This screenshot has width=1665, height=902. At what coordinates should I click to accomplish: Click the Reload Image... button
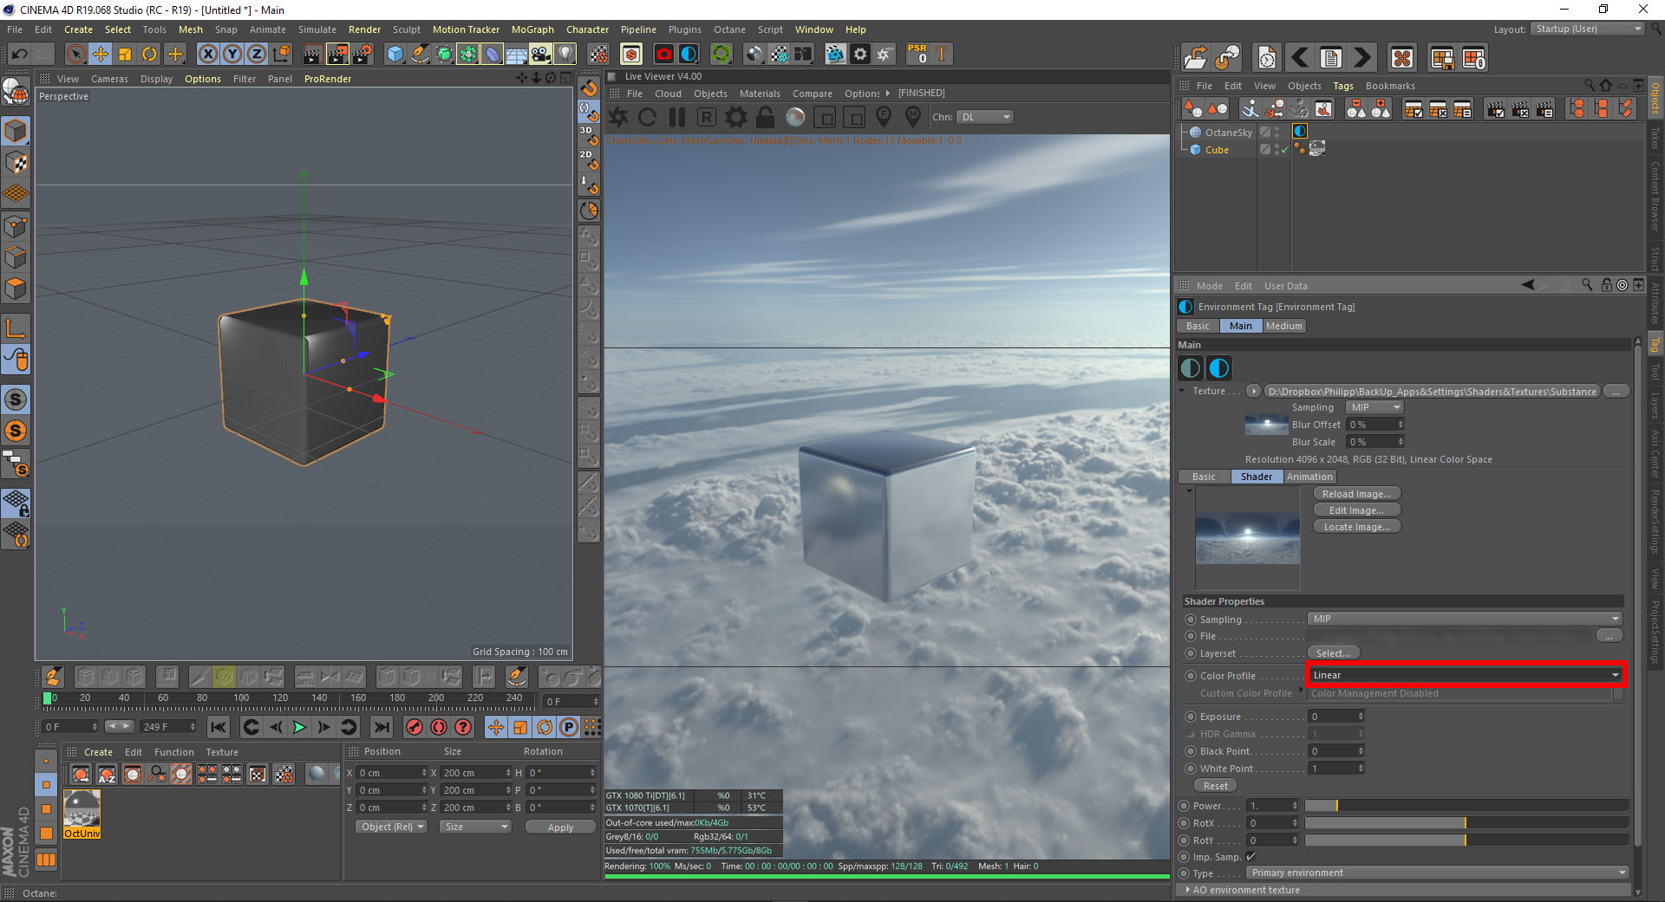coord(1356,494)
